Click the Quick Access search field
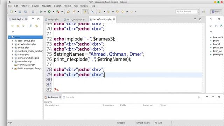 tap(187, 12)
